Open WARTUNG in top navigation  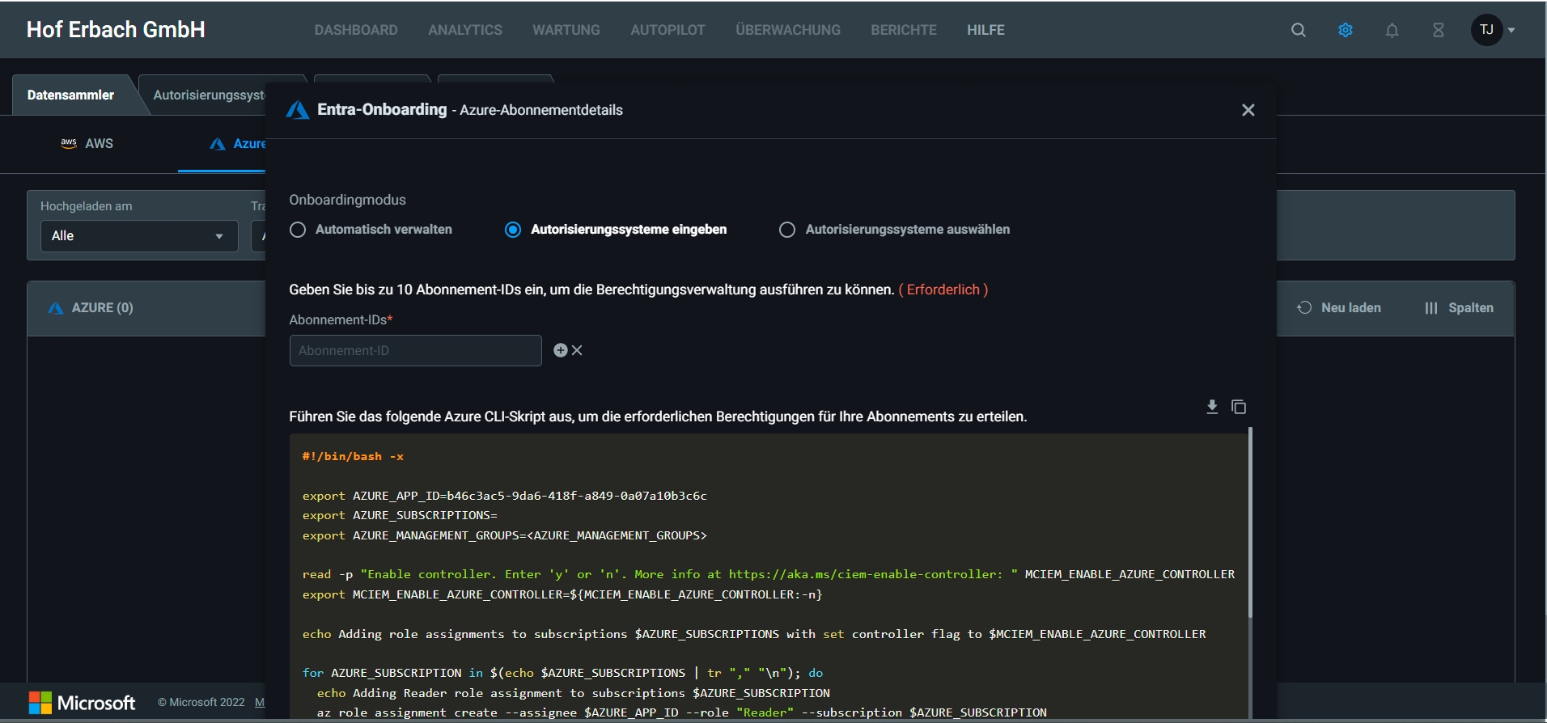click(566, 30)
